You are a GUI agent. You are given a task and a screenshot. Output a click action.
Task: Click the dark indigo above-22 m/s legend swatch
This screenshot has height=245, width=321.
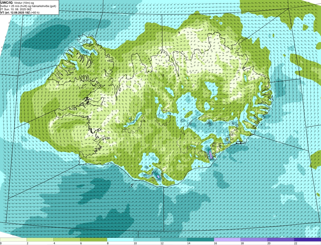pos(308,239)
